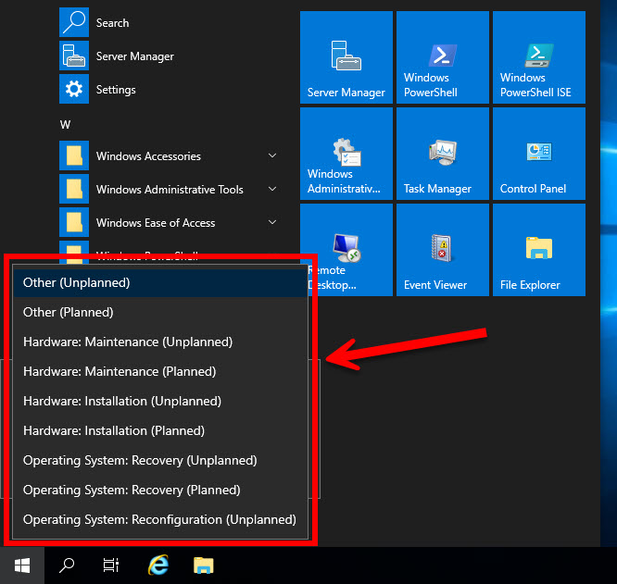
Task: Open Settings gear in the app list
Action: click(x=74, y=89)
